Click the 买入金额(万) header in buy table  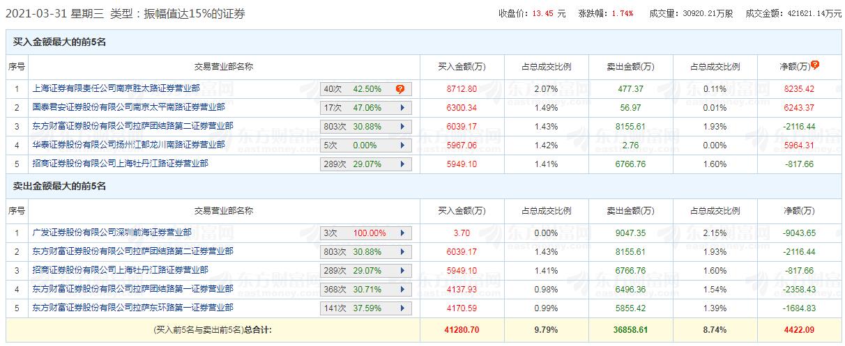[x=462, y=67]
